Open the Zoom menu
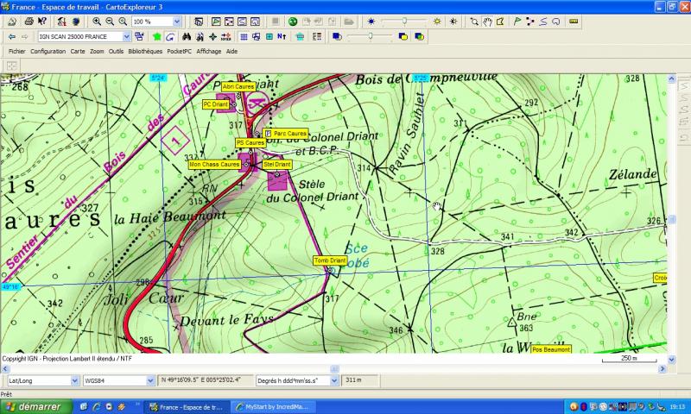The image size is (691, 414). pyautogui.click(x=97, y=51)
